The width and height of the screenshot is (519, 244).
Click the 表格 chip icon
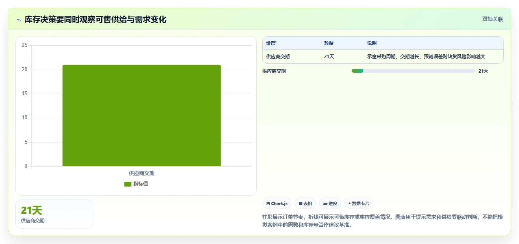[300, 204]
